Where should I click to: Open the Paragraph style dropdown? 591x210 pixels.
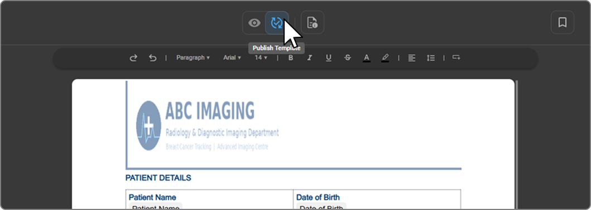point(193,57)
